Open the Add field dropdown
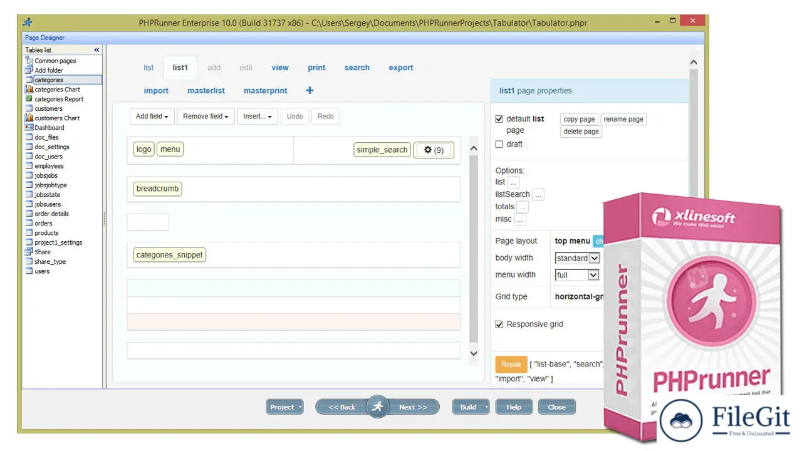 pos(152,117)
